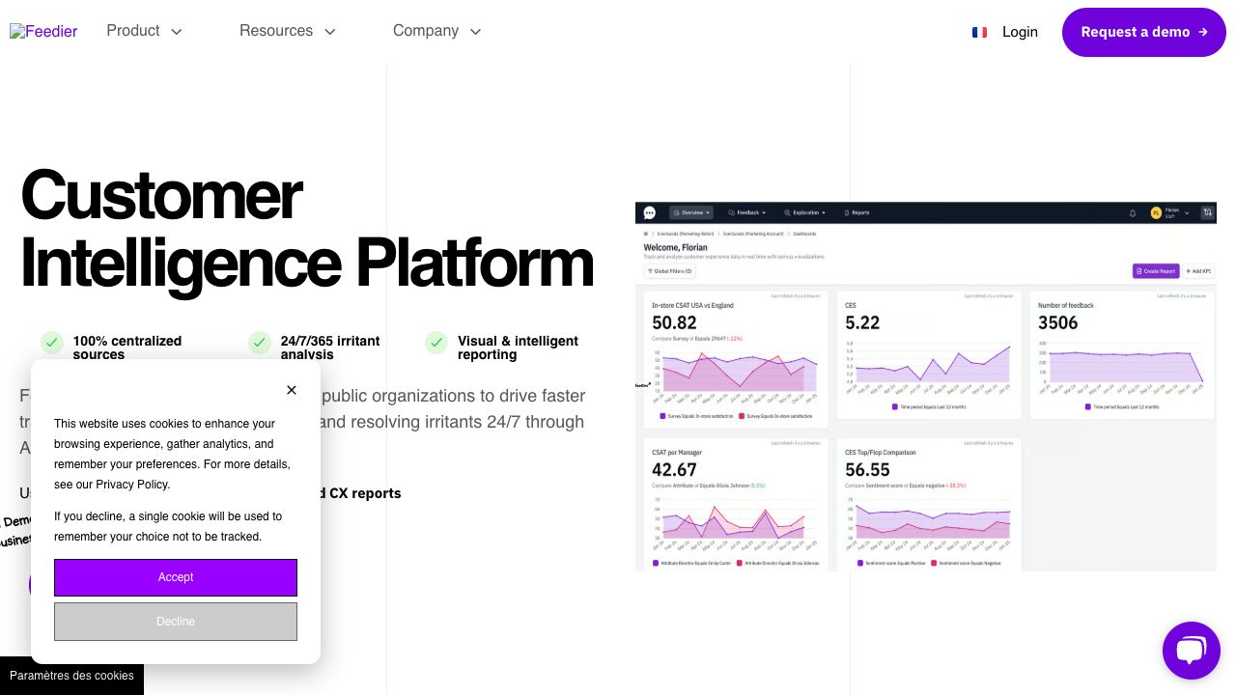Click the checkmark beside '100% centralized sources'
Screen dimensions: 1236x695
[52, 343]
